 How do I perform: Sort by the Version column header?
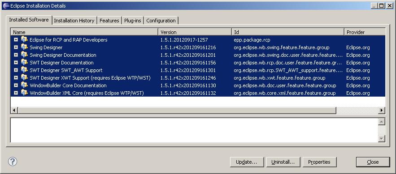point(195,32)
